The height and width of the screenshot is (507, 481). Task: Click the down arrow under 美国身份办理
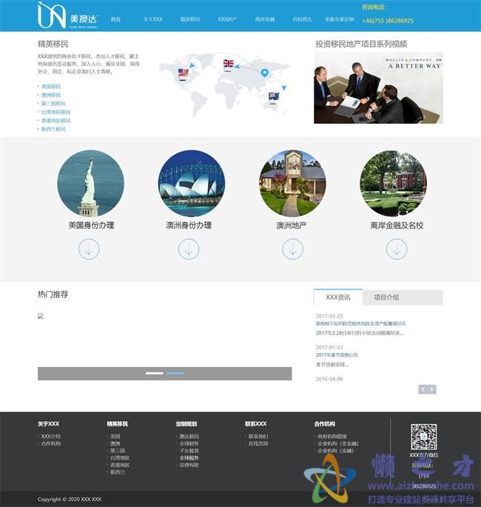pos(89,249)
